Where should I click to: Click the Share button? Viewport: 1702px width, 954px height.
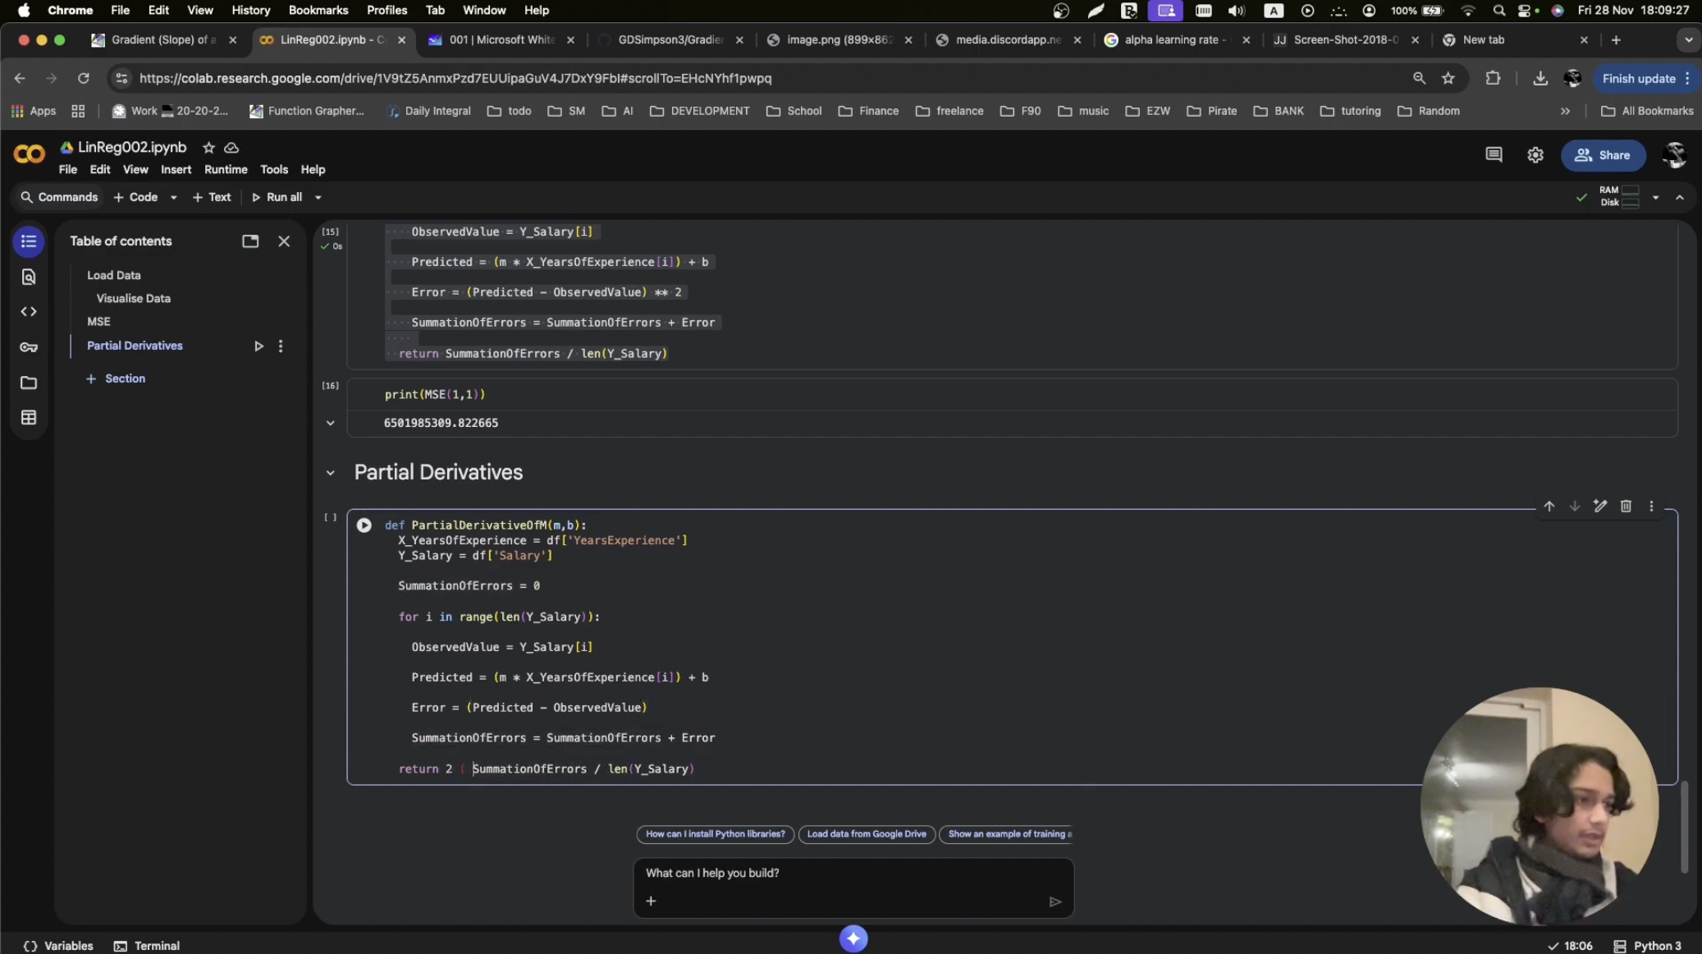pyautogui.click(x=1602, y=155)
